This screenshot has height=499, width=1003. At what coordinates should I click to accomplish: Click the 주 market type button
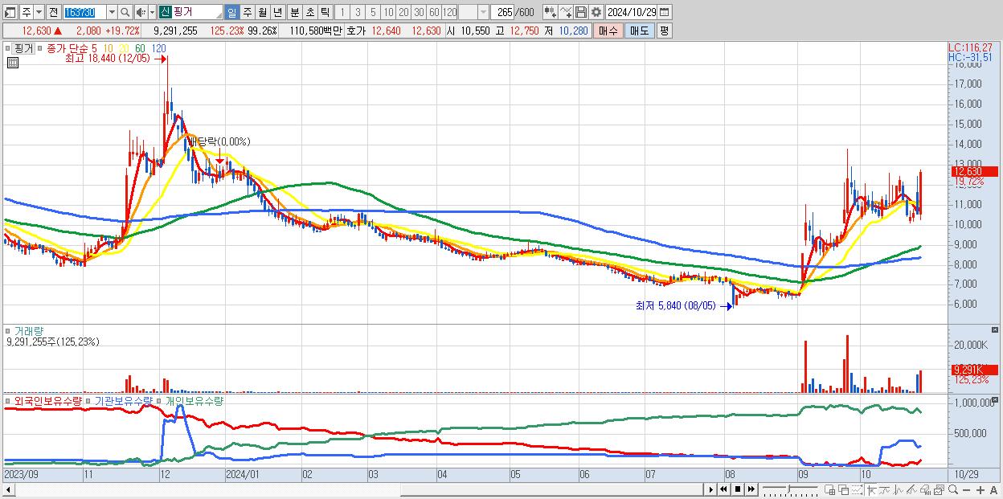(27, 12)
